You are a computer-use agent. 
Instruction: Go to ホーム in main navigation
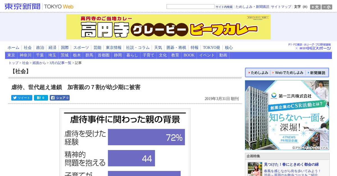[13, 48]
